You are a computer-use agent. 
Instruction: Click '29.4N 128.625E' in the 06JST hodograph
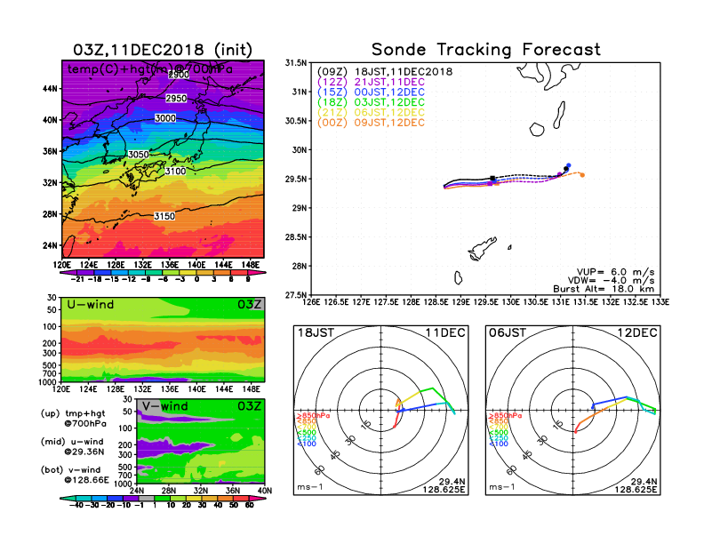coord(636,485)
